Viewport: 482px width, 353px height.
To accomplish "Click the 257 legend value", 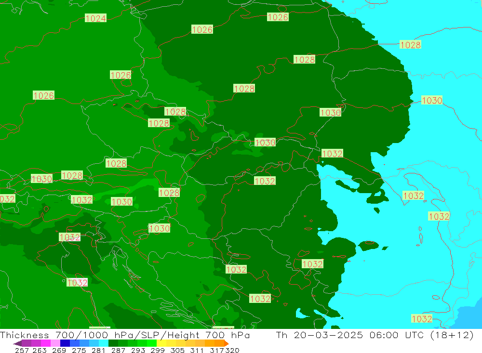I will 22,350.
